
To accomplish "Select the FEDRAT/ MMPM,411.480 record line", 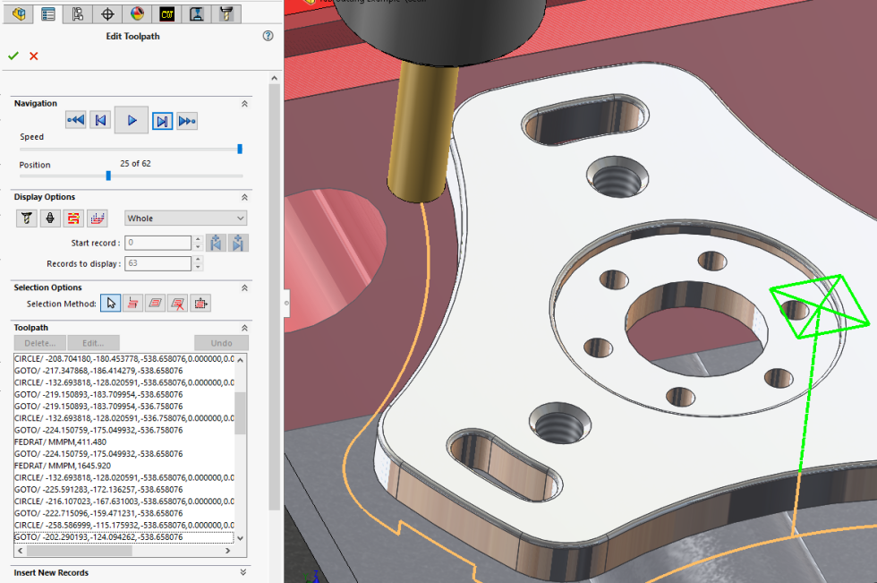I will point(60,442).
